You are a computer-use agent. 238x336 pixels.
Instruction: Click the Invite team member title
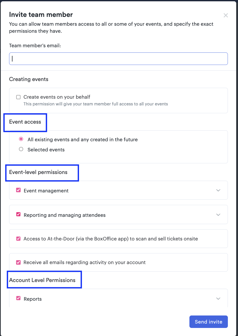click(x=41, y=15)
